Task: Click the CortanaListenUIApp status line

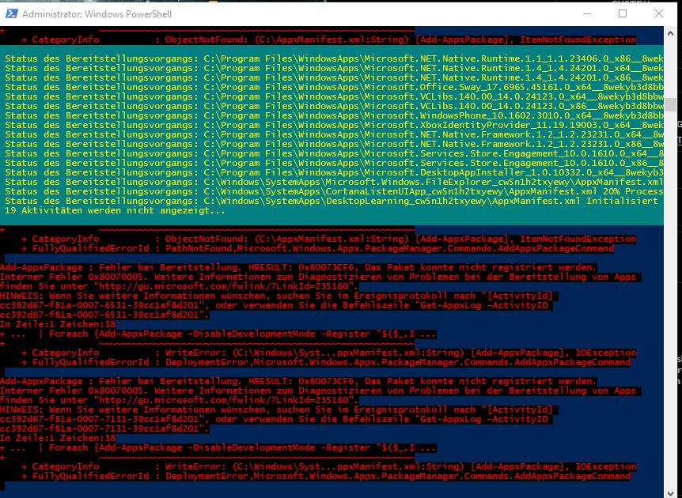Action: coord(334,191)
